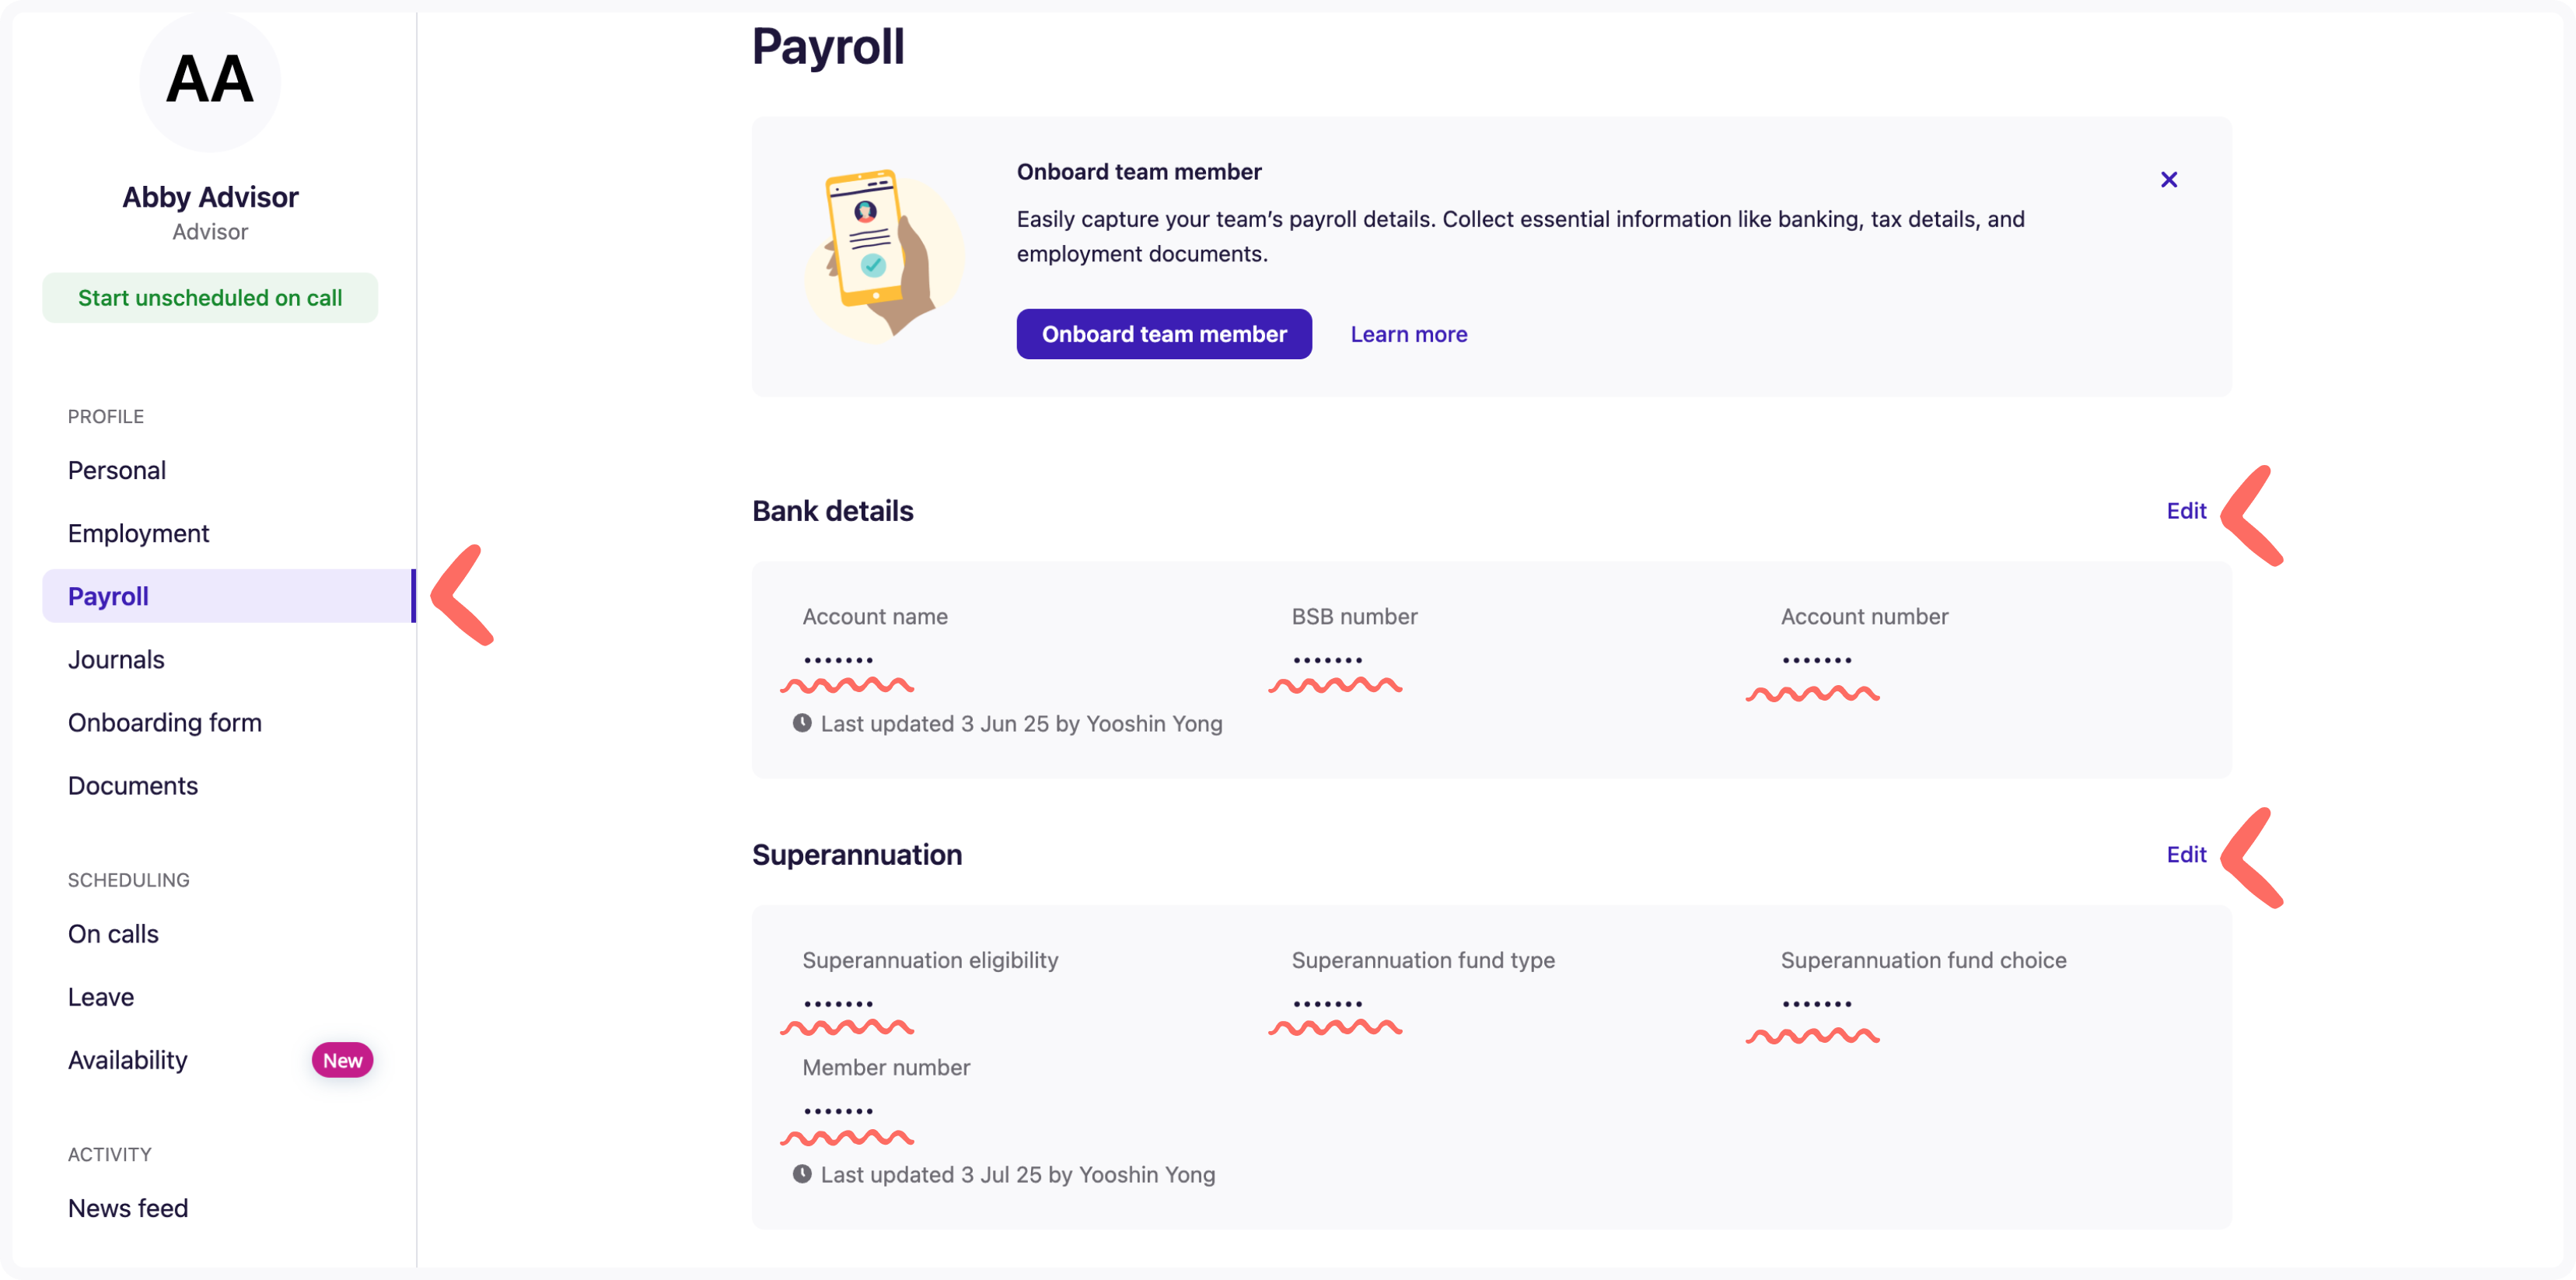The image size is (2576, 1280).
Task: Click the clock icon under Bank details
Action: tap(802, 723)
